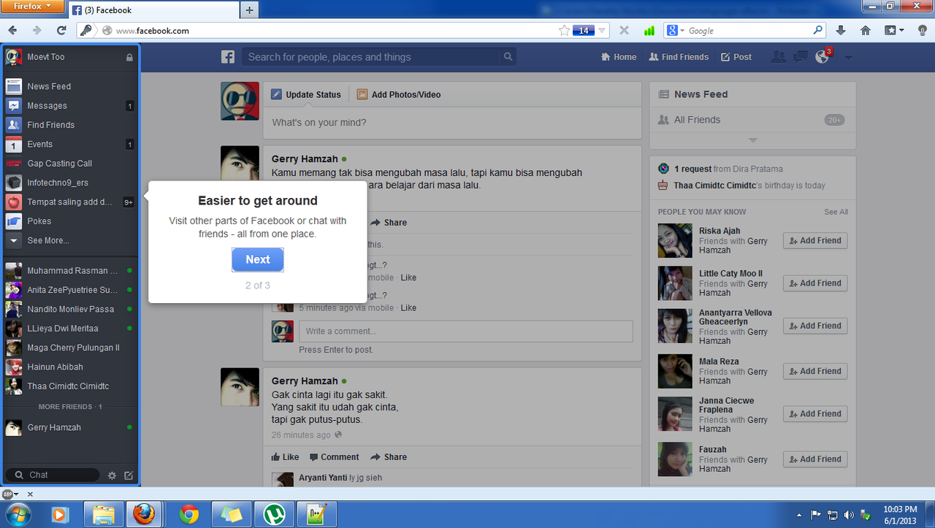Click the search magnifier icon in Facebook search

pyautogui.click(x=508, y=57)
